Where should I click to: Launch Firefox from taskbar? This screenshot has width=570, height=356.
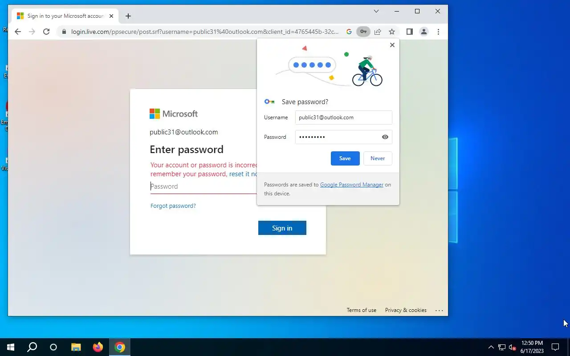point(98,347)
